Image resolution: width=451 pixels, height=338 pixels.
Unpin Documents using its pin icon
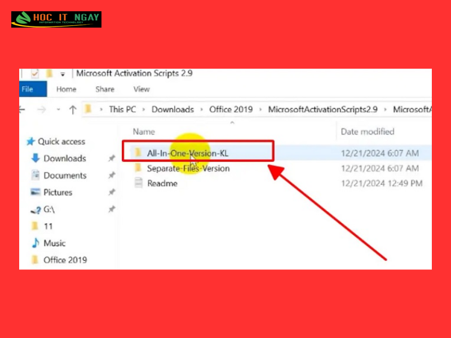pos(112,175)
